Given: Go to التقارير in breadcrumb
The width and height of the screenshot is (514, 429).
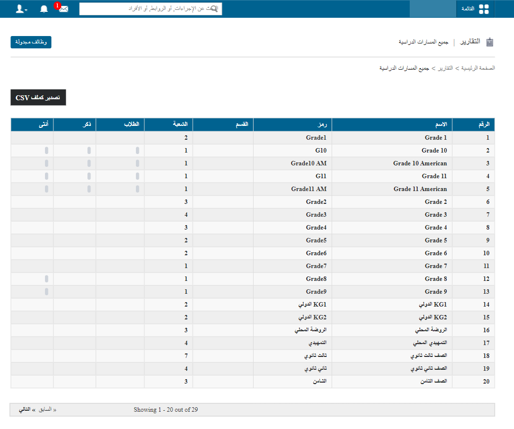Looking at the screenshot, I should pyautogui.click(x=445, y=68).
